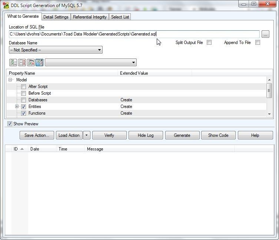Click the Verify button
Viewport: 279px width, 240px height.
click(x=109, y=135)
